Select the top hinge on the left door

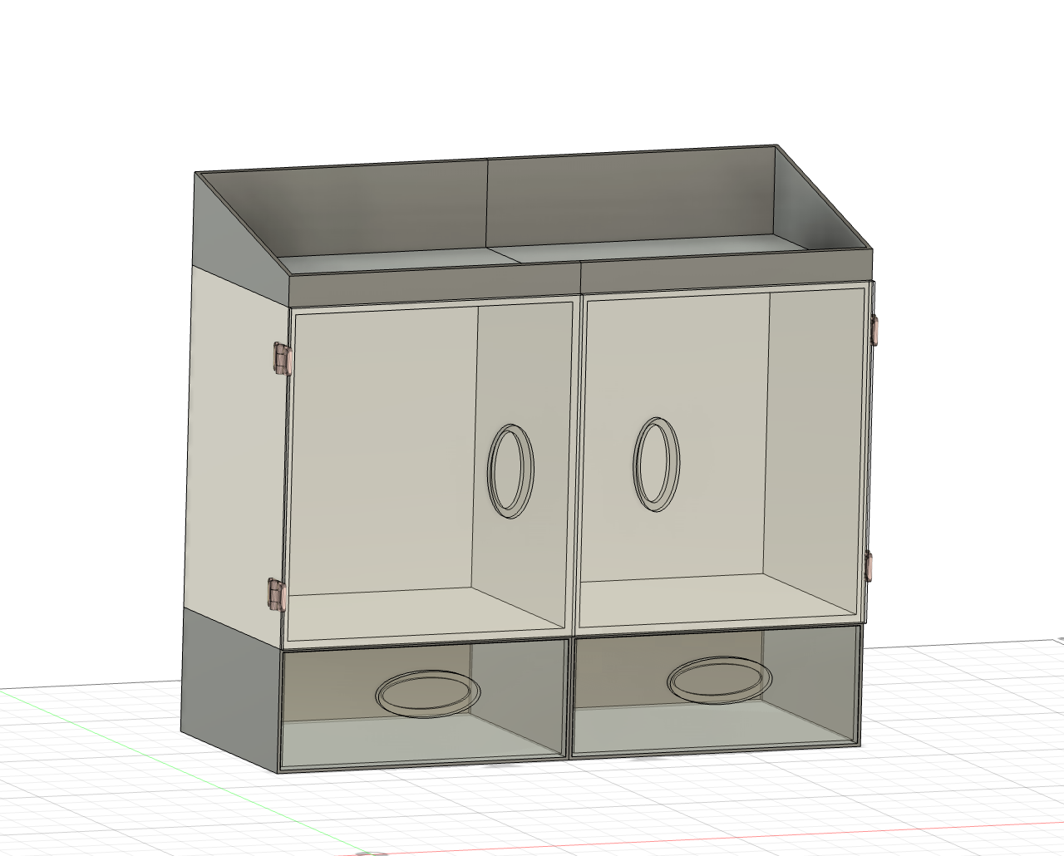pos(283,358)
